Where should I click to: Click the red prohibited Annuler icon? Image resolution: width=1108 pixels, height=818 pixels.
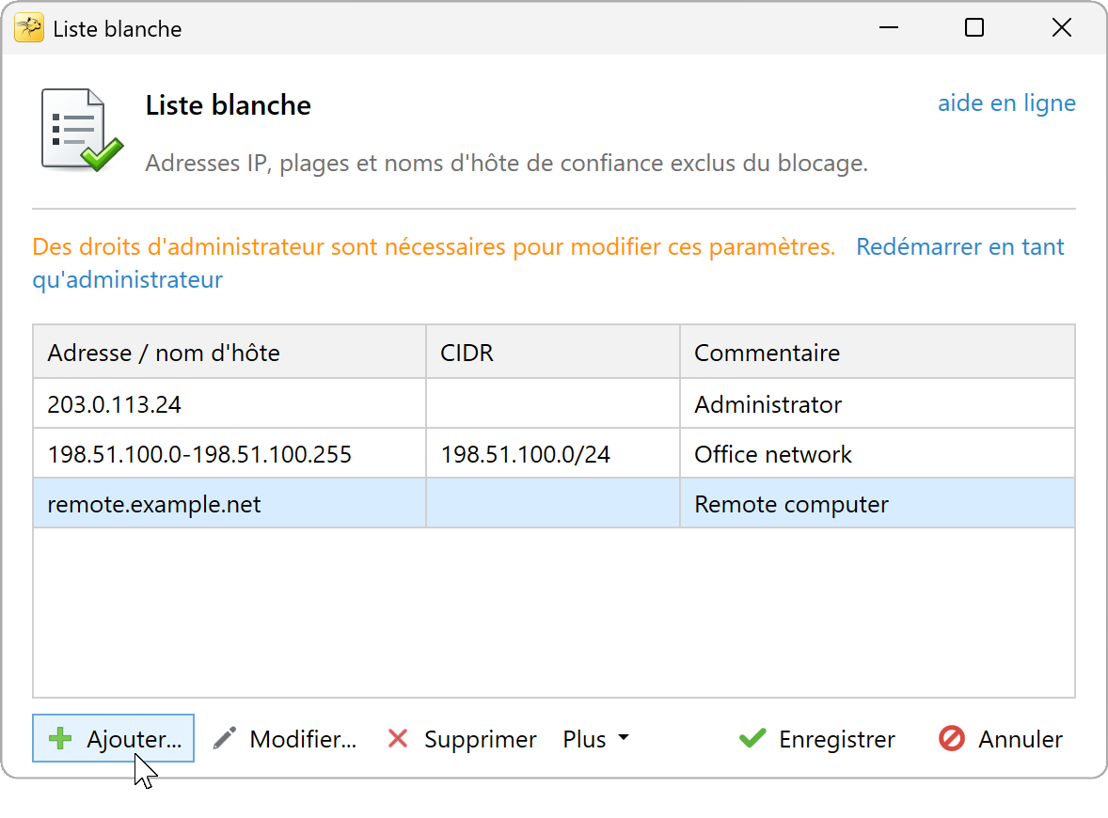[951, 738]
